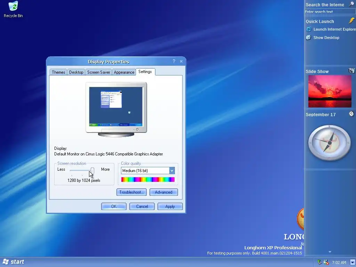Click the small clock icon beside September 17

coord(351,114)
